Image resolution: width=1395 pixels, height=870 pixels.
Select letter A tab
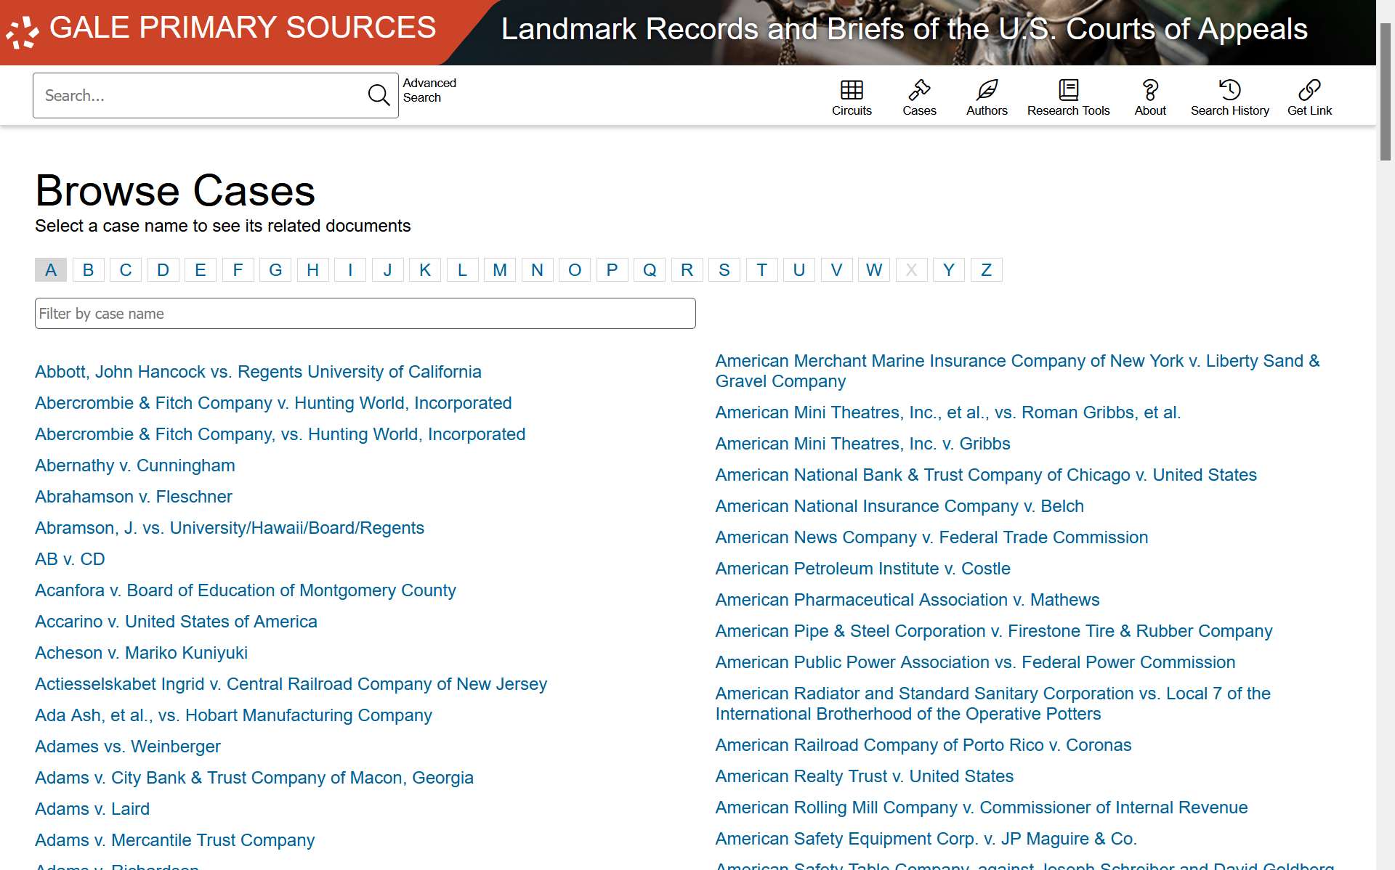(51, 270)
